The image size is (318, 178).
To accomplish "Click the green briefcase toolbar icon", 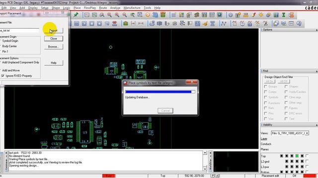I will tap(126, 23).
